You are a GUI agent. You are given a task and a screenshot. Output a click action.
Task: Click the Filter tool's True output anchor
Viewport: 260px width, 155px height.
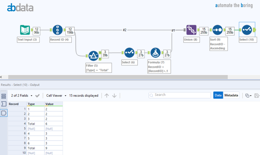click(100, 53)
